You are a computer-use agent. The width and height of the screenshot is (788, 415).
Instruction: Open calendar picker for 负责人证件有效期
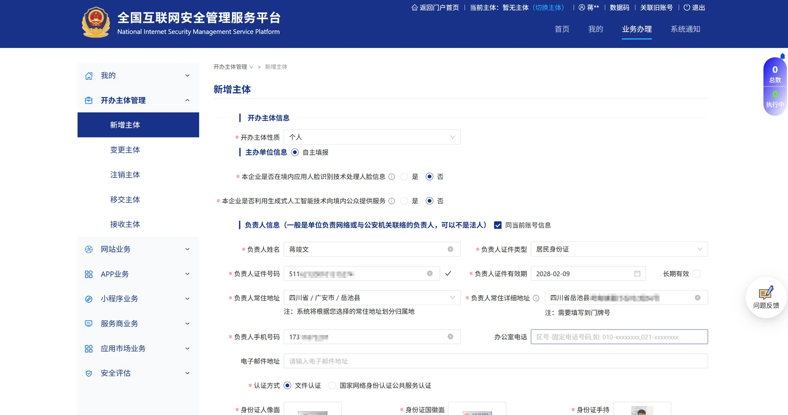tap(638, 274)
